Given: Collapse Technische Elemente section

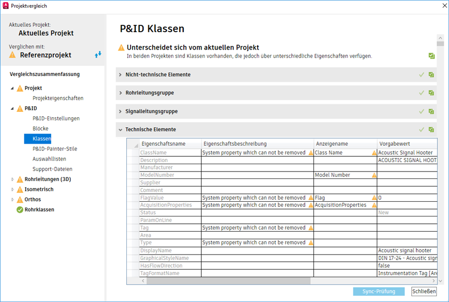Looking at the screenshot, I should 120,130.
